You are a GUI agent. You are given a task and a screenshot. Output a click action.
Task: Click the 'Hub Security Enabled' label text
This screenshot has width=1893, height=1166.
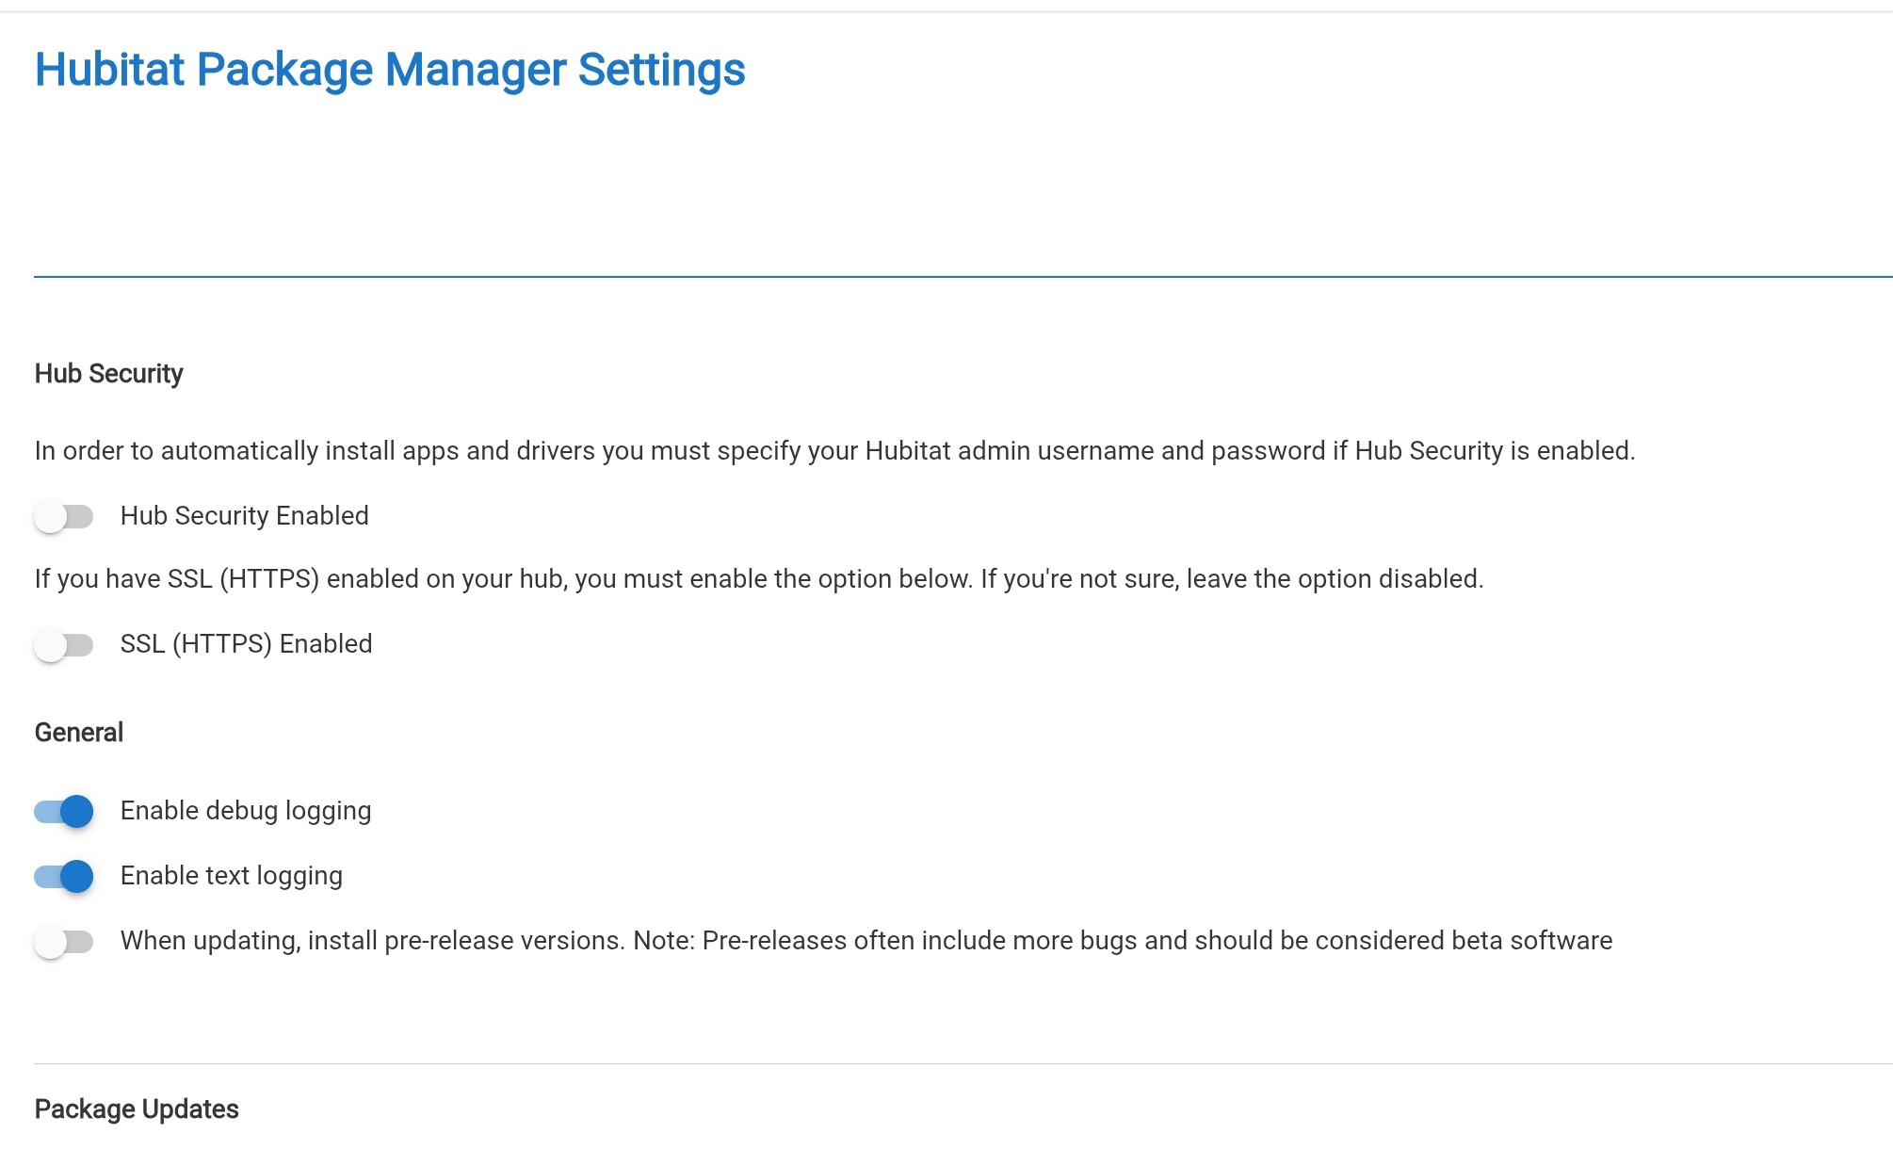[x=244, y=516]
